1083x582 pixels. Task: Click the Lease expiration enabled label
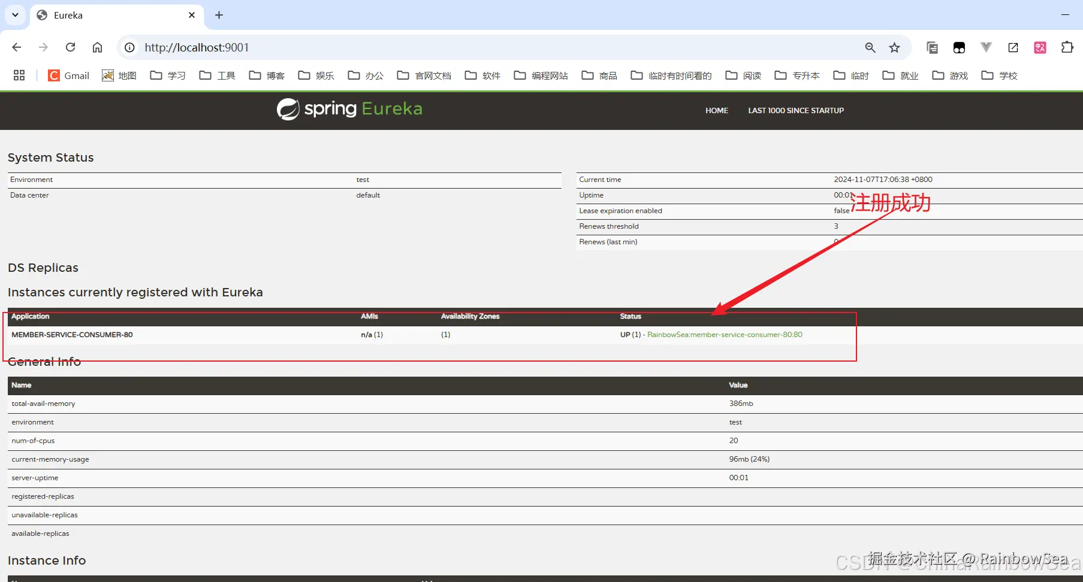pyautogui.click(x=620, y=211)
